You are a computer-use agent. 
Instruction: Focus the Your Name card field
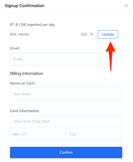click(66, 94)
